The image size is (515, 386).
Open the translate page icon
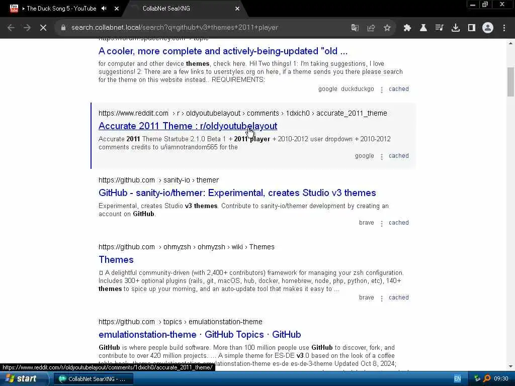pos(355,28)
